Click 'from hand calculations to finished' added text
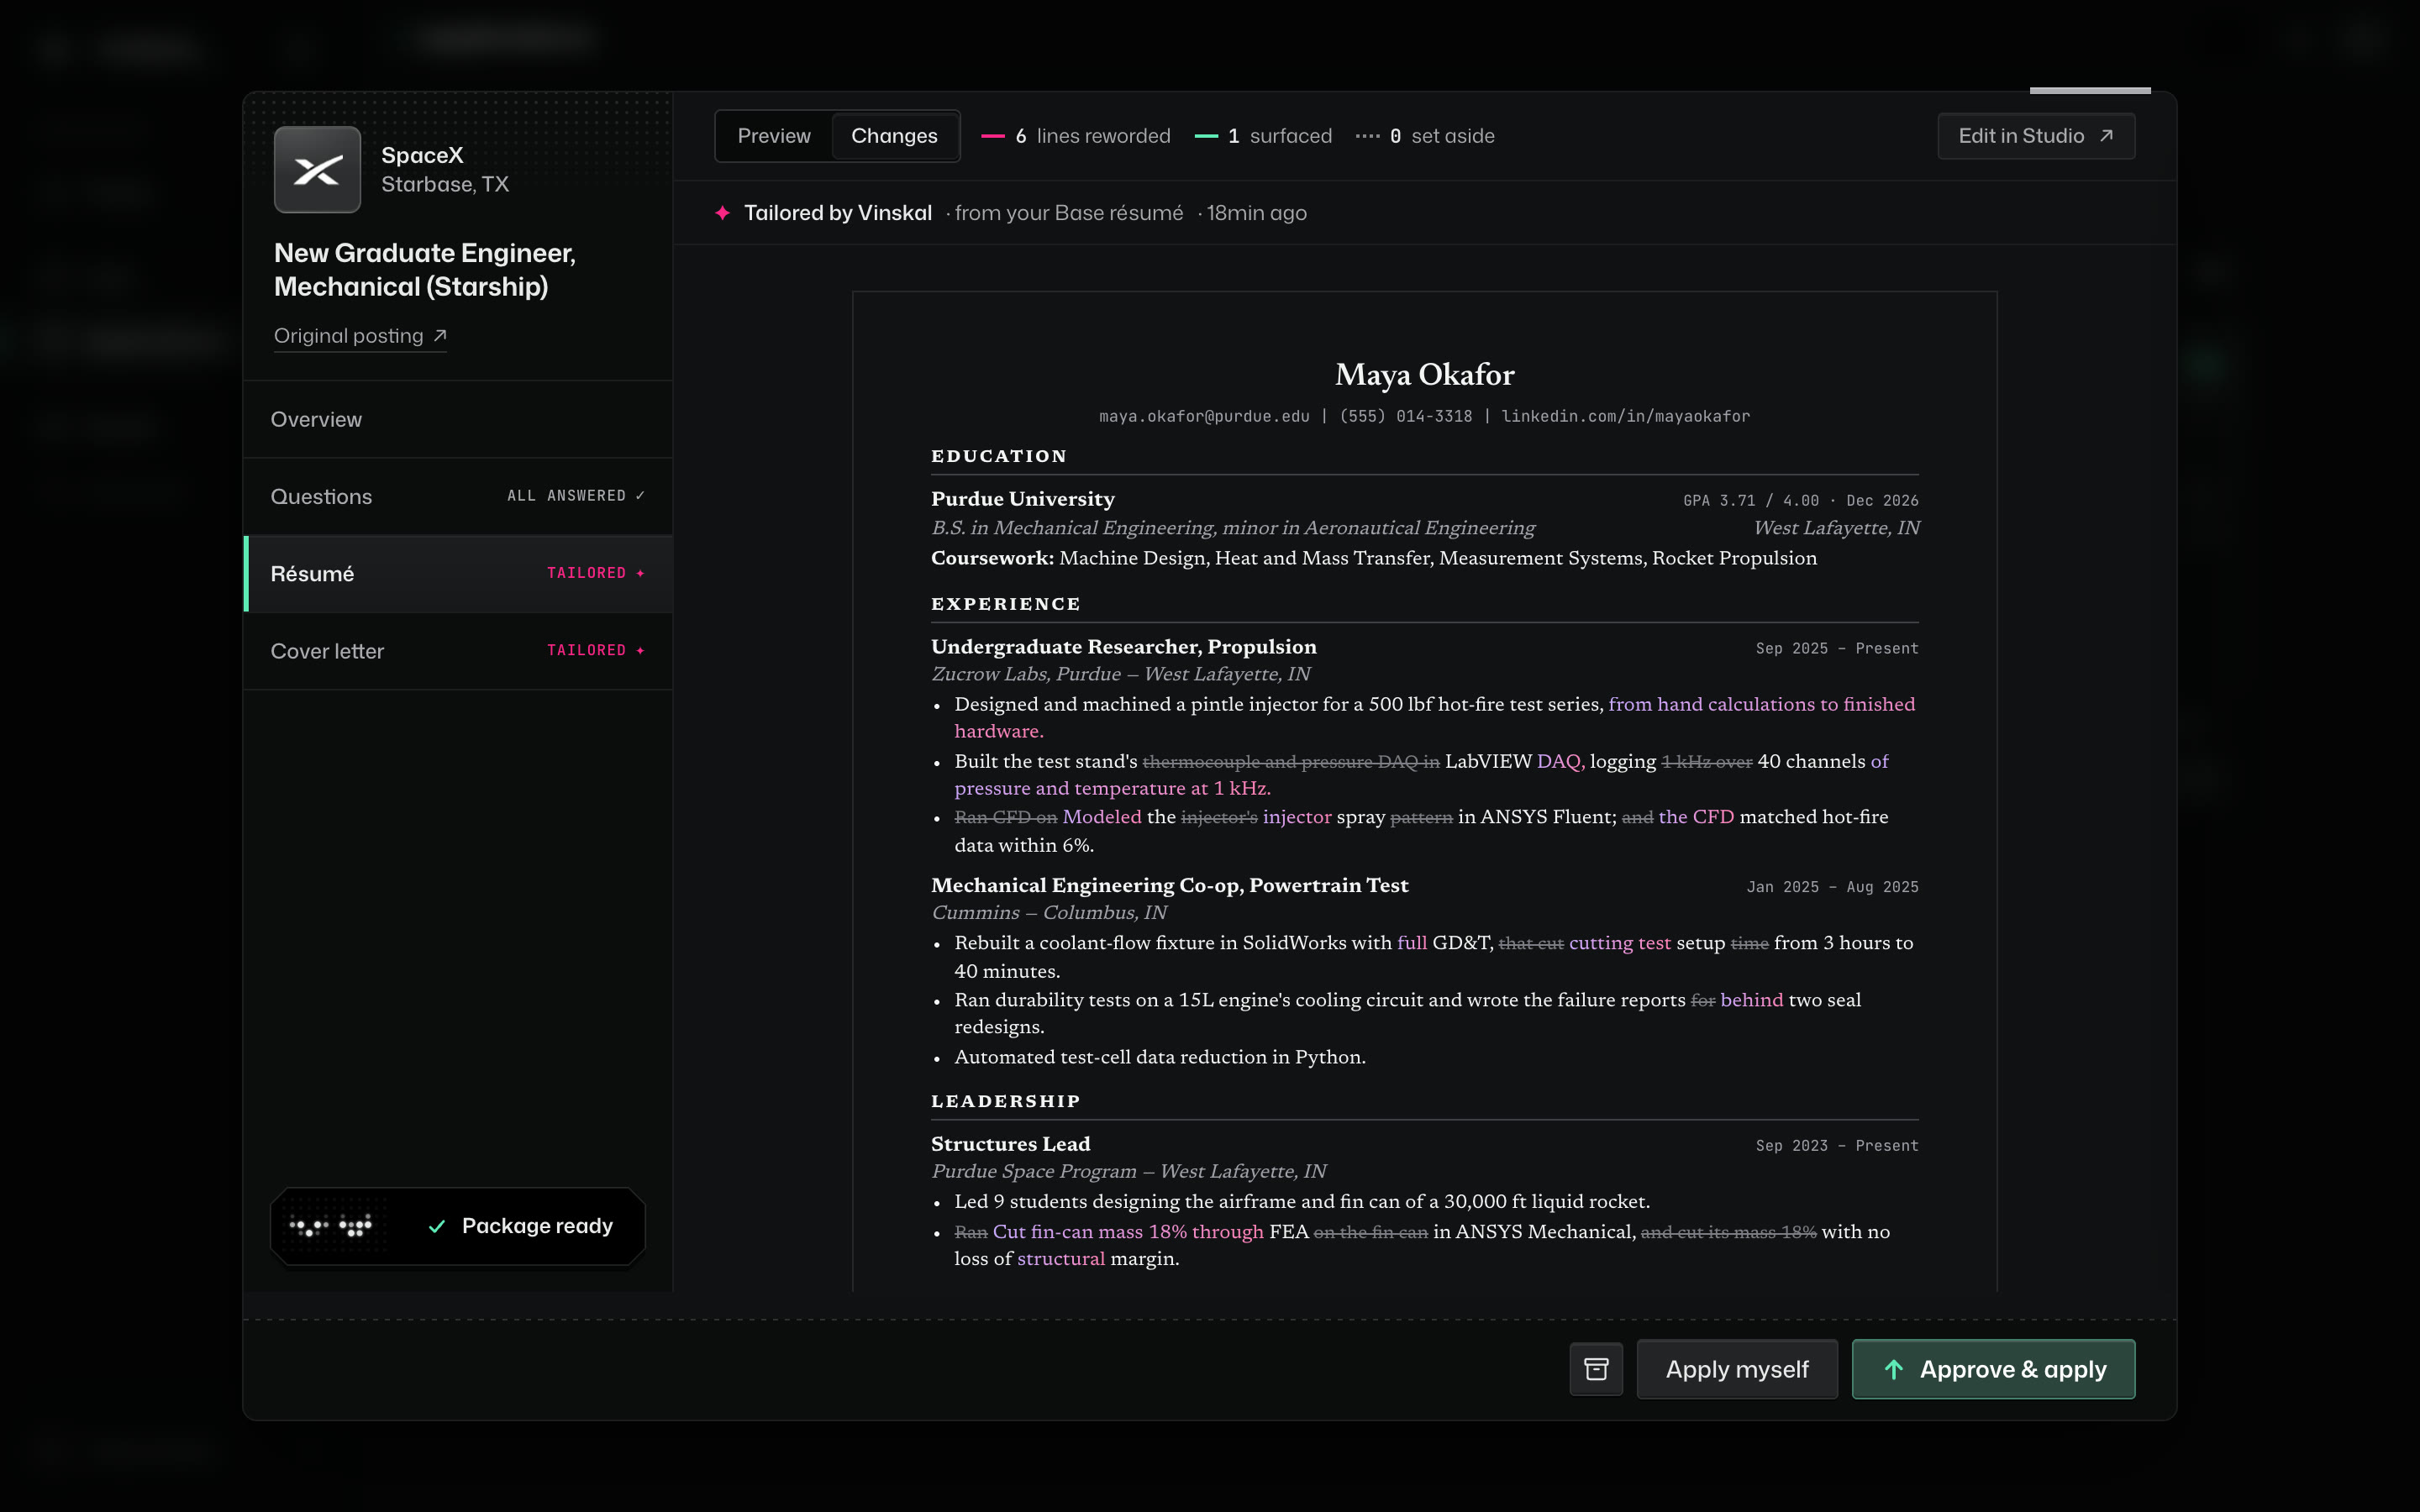 [x=1761, y=704]
